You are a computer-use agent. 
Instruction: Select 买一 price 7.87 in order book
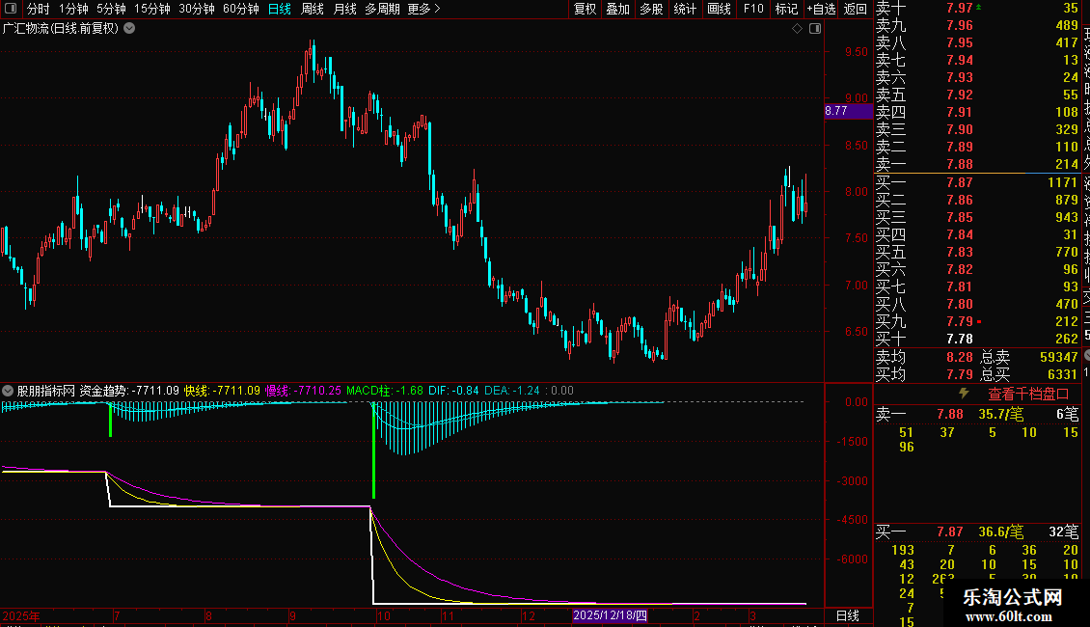[960, 183]
